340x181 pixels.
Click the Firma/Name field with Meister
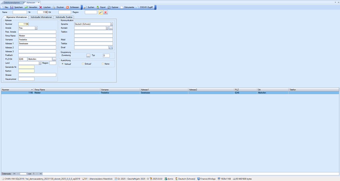37,36
